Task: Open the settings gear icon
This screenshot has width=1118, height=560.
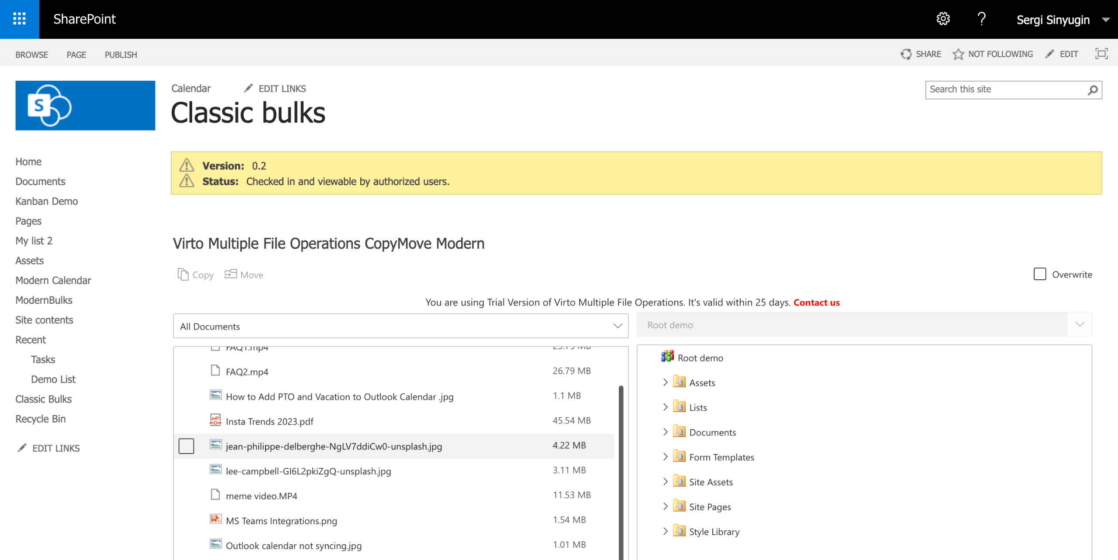Action: click(x=943, y=19)
